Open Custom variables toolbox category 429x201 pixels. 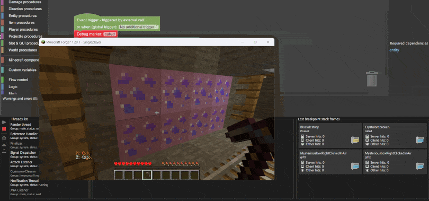click(22, 70)
